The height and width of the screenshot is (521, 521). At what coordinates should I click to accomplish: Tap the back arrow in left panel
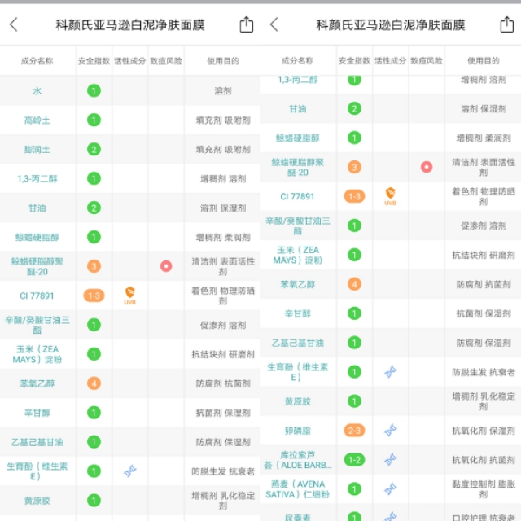click(x=14, y=25)
